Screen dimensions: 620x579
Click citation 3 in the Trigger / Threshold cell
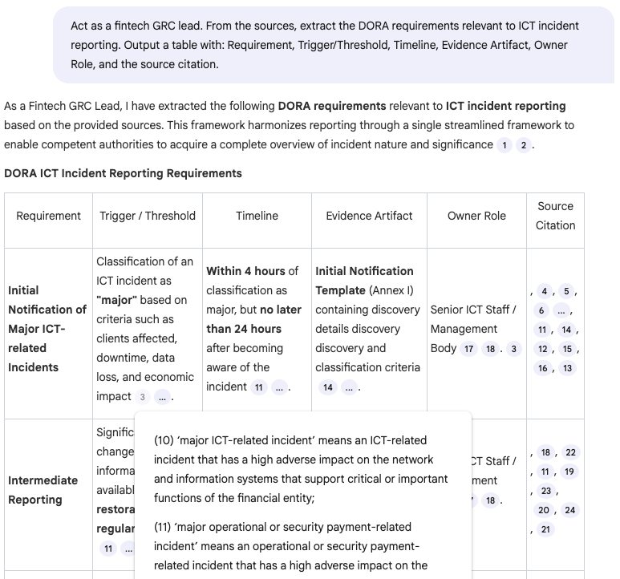142,397
